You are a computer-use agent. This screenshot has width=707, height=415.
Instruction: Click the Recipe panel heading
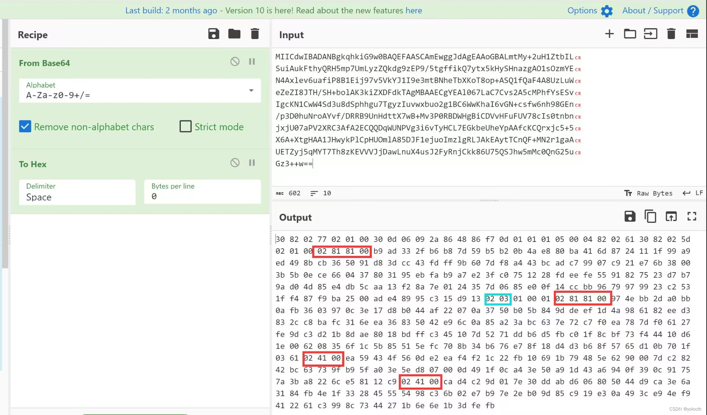[33, 35]
